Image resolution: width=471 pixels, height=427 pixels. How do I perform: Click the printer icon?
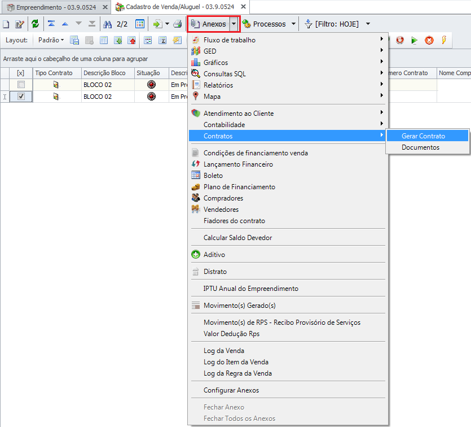(178, 24)
